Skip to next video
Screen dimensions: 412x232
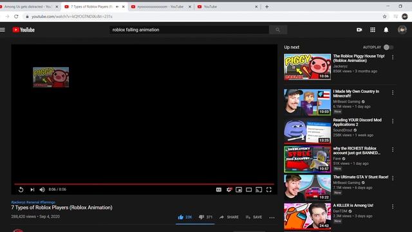pyautogui.click(x=32, y=189)
